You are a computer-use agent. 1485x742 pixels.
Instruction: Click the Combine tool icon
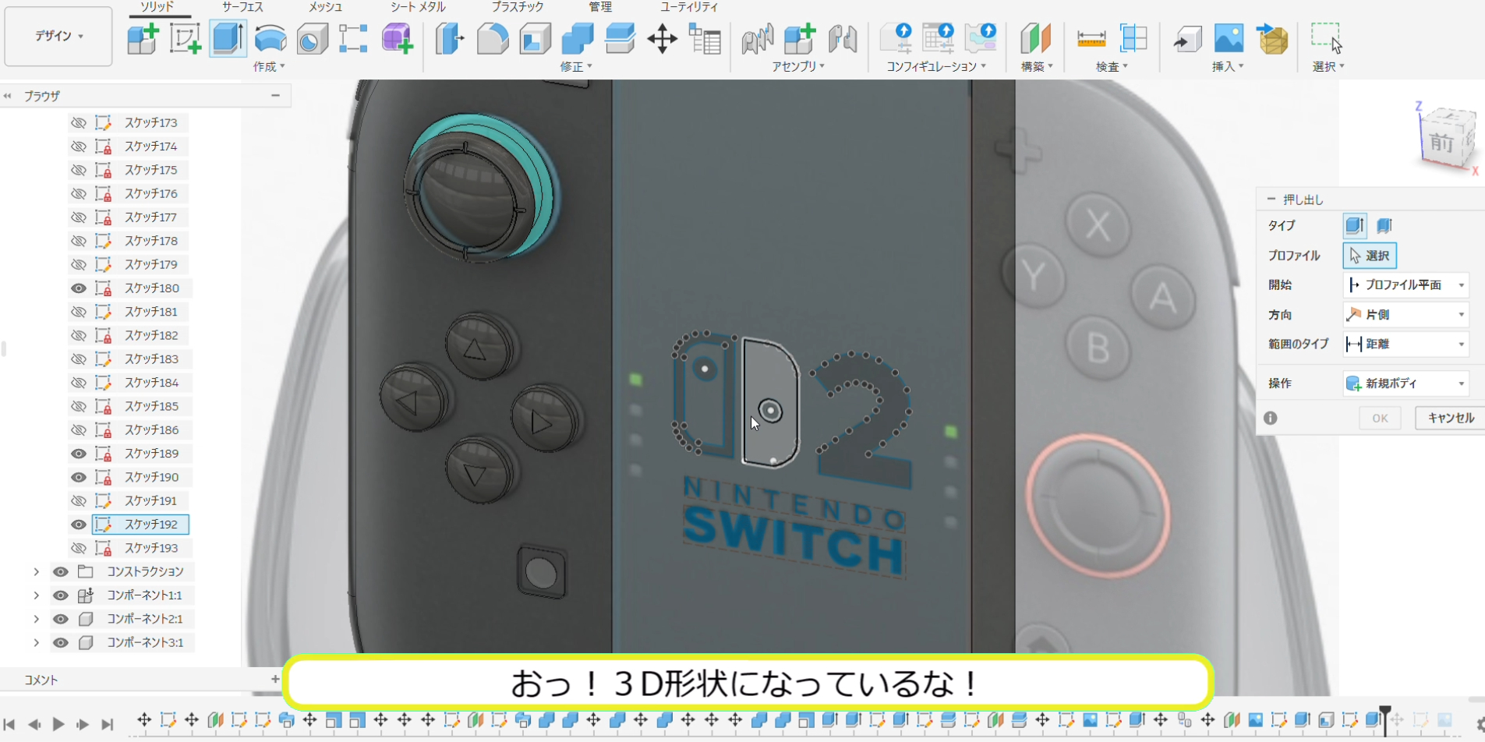tap(578, 38)
